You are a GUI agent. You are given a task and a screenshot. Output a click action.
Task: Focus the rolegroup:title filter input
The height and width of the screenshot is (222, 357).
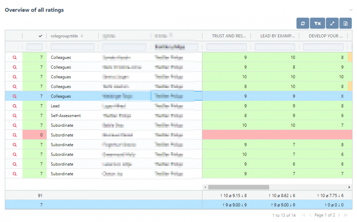coord(72,47)
